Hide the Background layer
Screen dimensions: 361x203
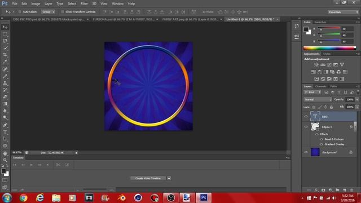tap(306, 152)
